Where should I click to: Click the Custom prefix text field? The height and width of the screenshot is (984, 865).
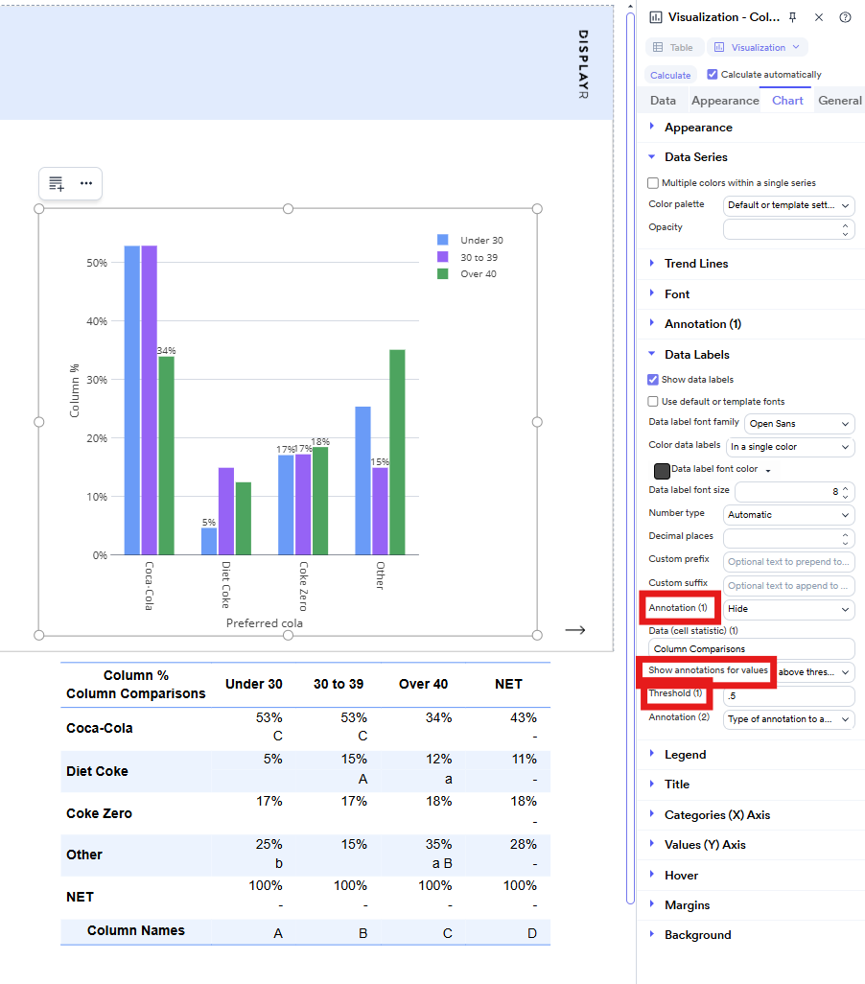[x=788, y=561]
